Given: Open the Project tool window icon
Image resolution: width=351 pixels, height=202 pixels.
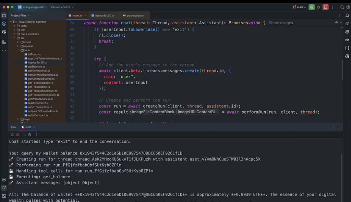Looking at the screenshot, I should (4, 15).
